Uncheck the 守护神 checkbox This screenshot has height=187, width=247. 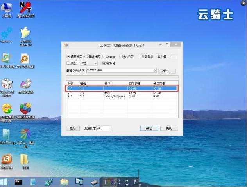coord(104,63)
